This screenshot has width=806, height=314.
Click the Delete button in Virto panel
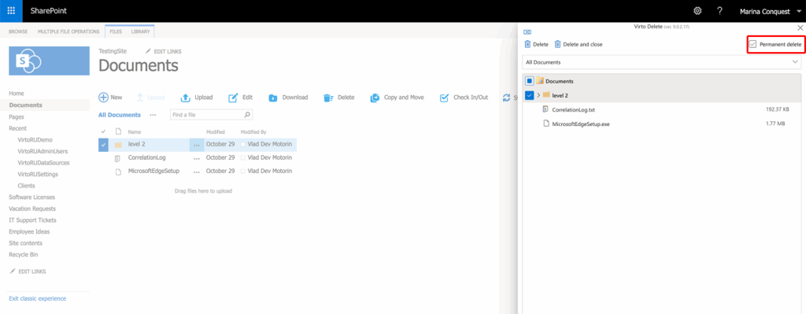[536, 44]
